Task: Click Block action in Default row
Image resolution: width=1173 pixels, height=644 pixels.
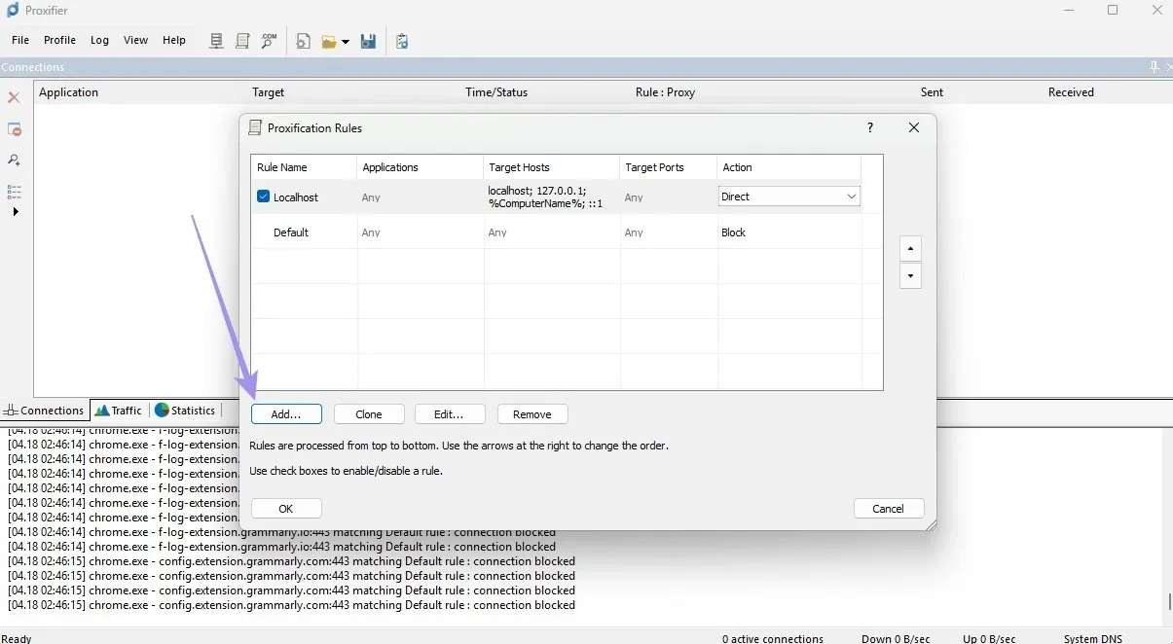Action: (733, 233)
